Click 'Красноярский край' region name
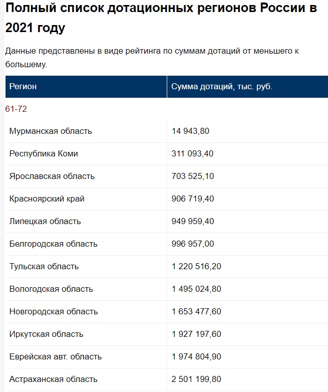The image size is (328, 392). (47, 199)
